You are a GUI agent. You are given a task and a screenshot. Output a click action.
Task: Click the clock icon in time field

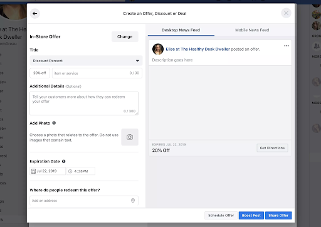pyautogui.click(x=70, y=171)
